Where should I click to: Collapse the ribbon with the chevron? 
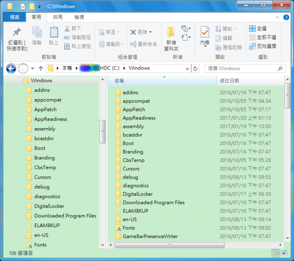pyautogui.click(x=277, y=18)
